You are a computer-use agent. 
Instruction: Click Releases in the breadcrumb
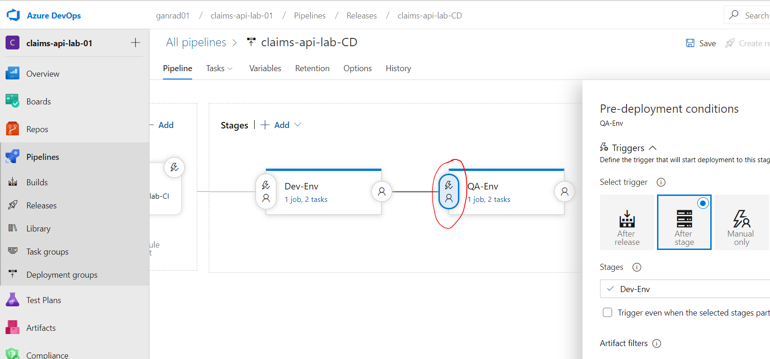pyautogui.click(x=362, y=15)
